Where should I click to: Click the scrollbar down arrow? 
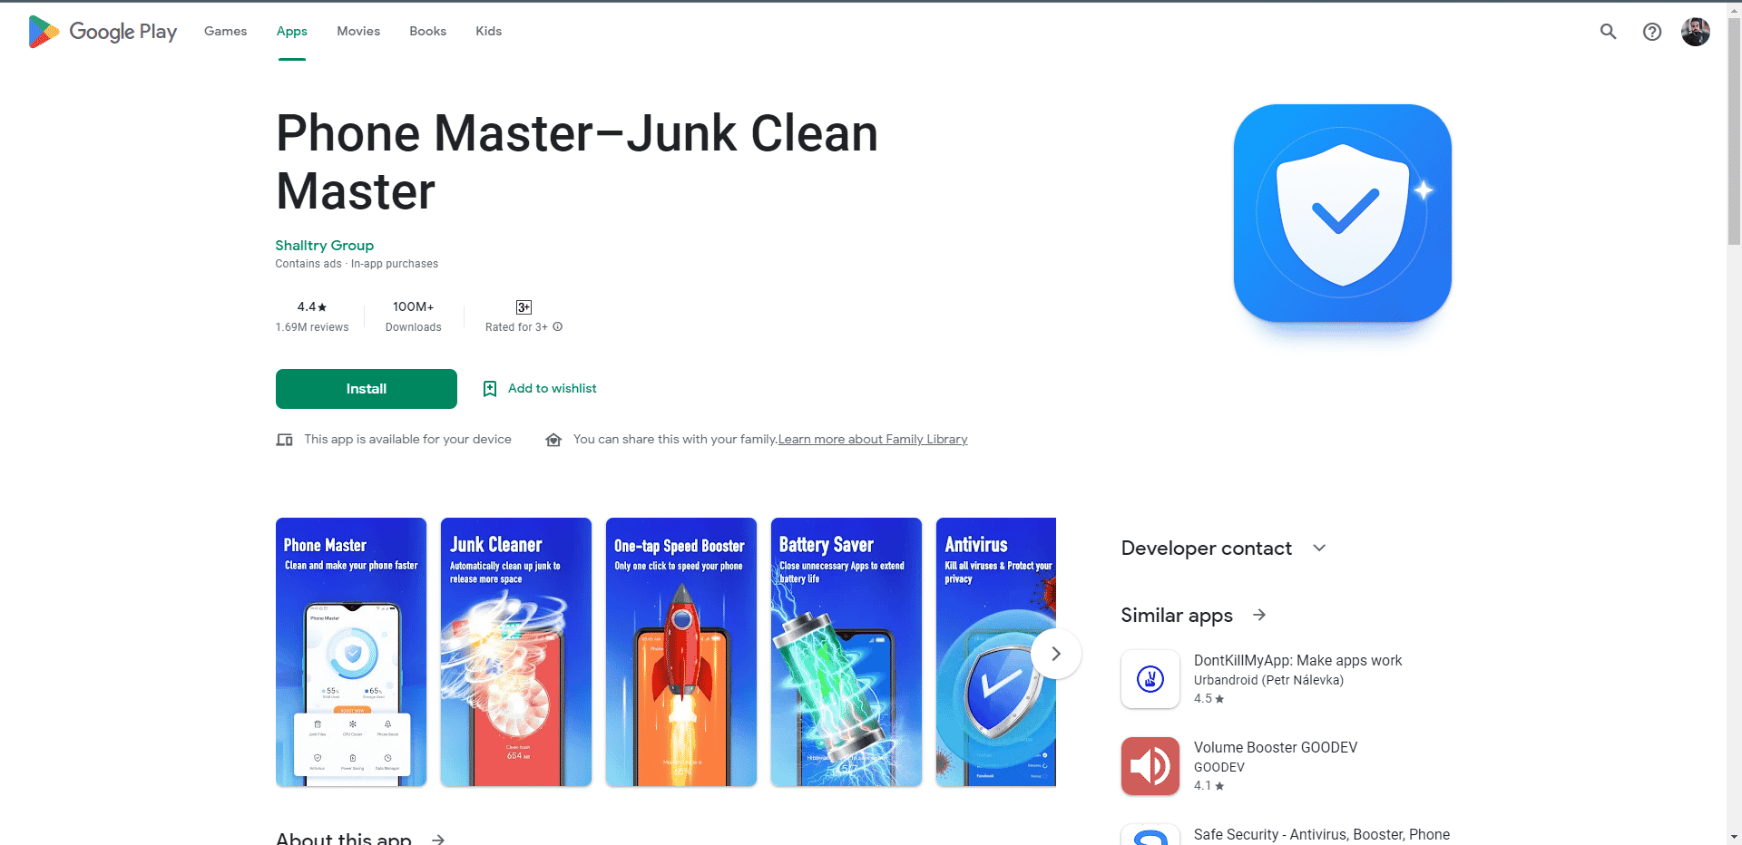tap(1734, 837)
